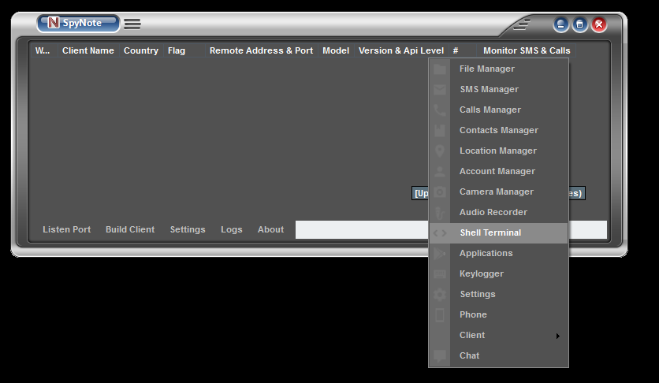Open Settings in bottom bar
The image size is (659, 383).
click(x=188, y=229)
